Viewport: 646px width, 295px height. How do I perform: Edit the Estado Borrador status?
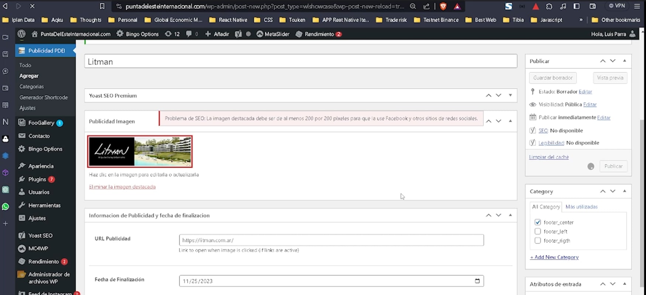tap(585, 91)
